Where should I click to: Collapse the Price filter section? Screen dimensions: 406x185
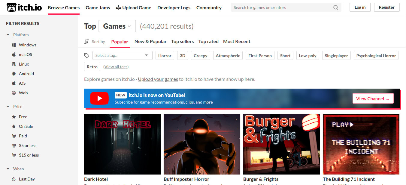(x=8, y=107)
